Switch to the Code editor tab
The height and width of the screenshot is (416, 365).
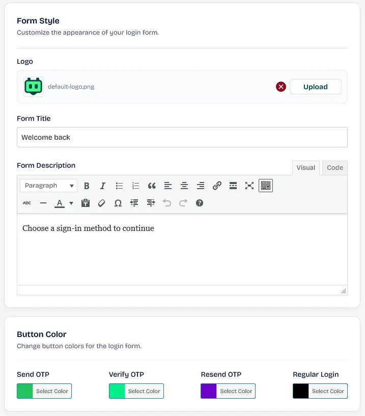tap(335, 168)
